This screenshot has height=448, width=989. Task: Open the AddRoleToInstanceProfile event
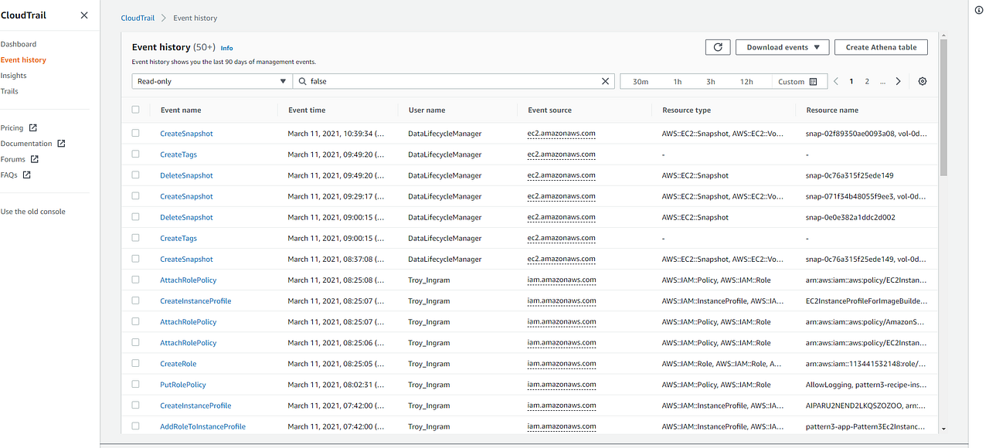202,426
